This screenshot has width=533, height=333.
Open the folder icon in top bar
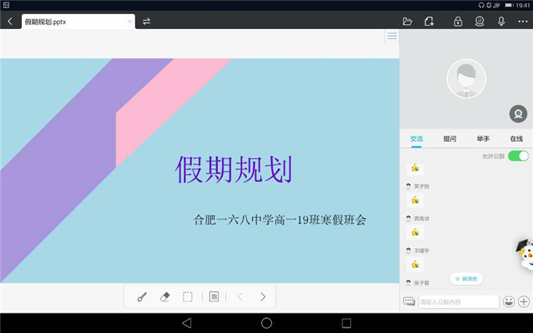[x=407, y=21]
